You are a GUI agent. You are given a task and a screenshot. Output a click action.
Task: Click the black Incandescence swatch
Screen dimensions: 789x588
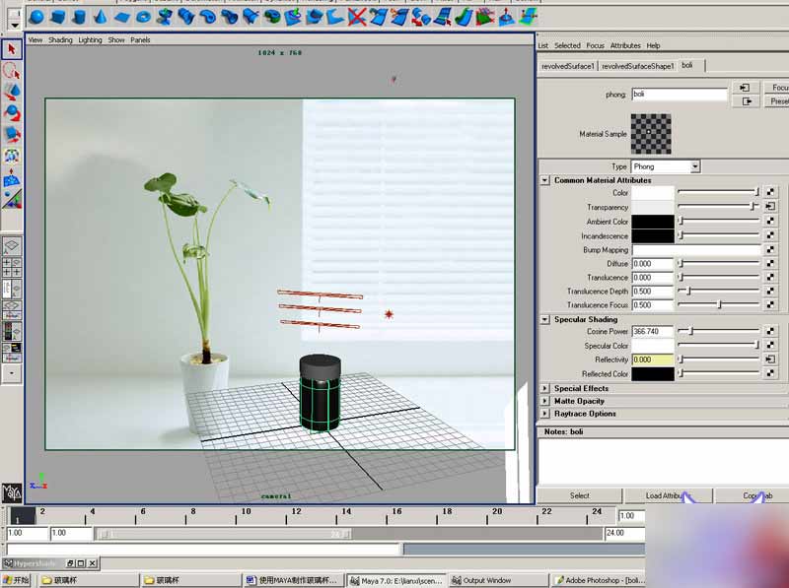[653, 235]
